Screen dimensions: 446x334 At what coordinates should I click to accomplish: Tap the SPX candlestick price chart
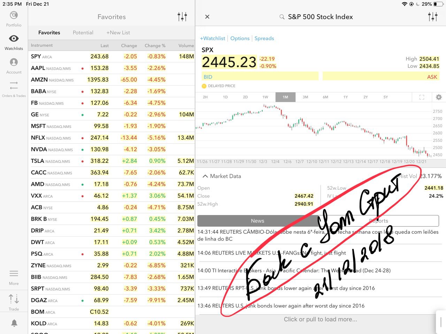[314, 130]
